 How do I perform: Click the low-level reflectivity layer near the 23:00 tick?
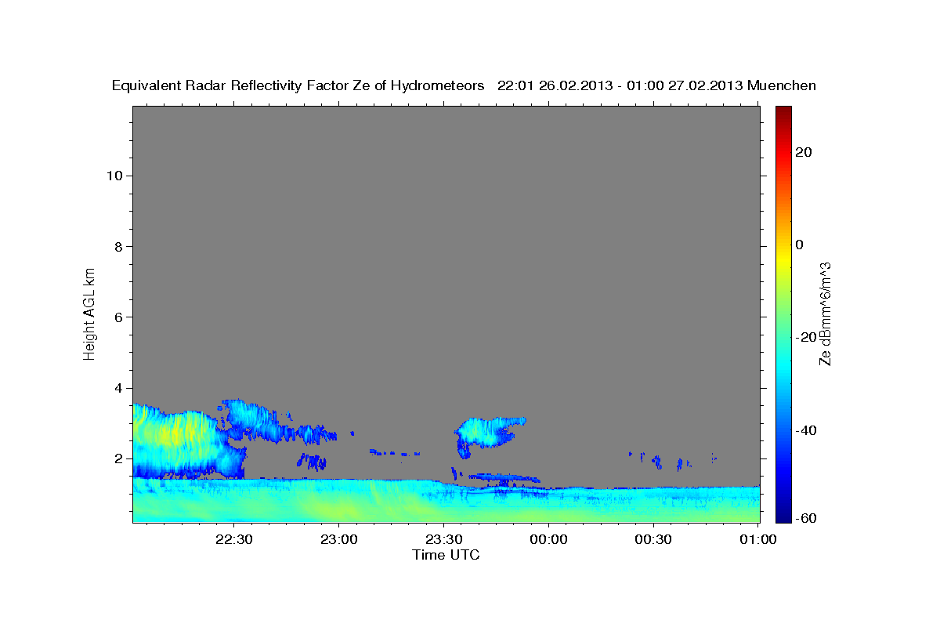click(338, 502)
